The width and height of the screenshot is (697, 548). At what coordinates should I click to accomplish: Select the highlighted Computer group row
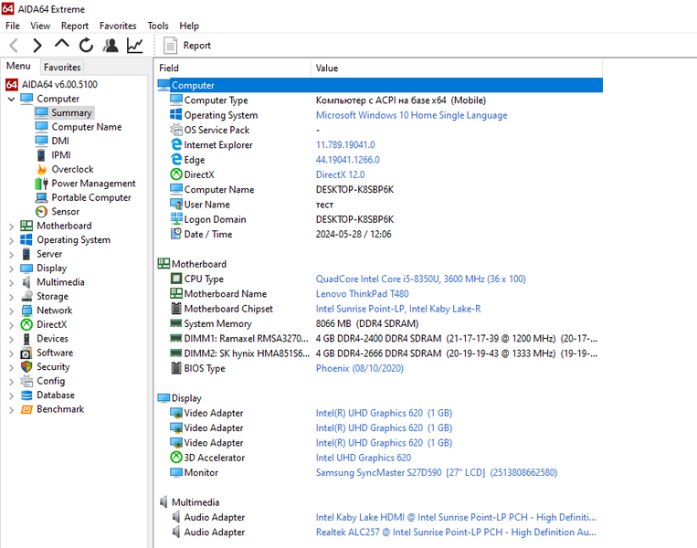380,85
